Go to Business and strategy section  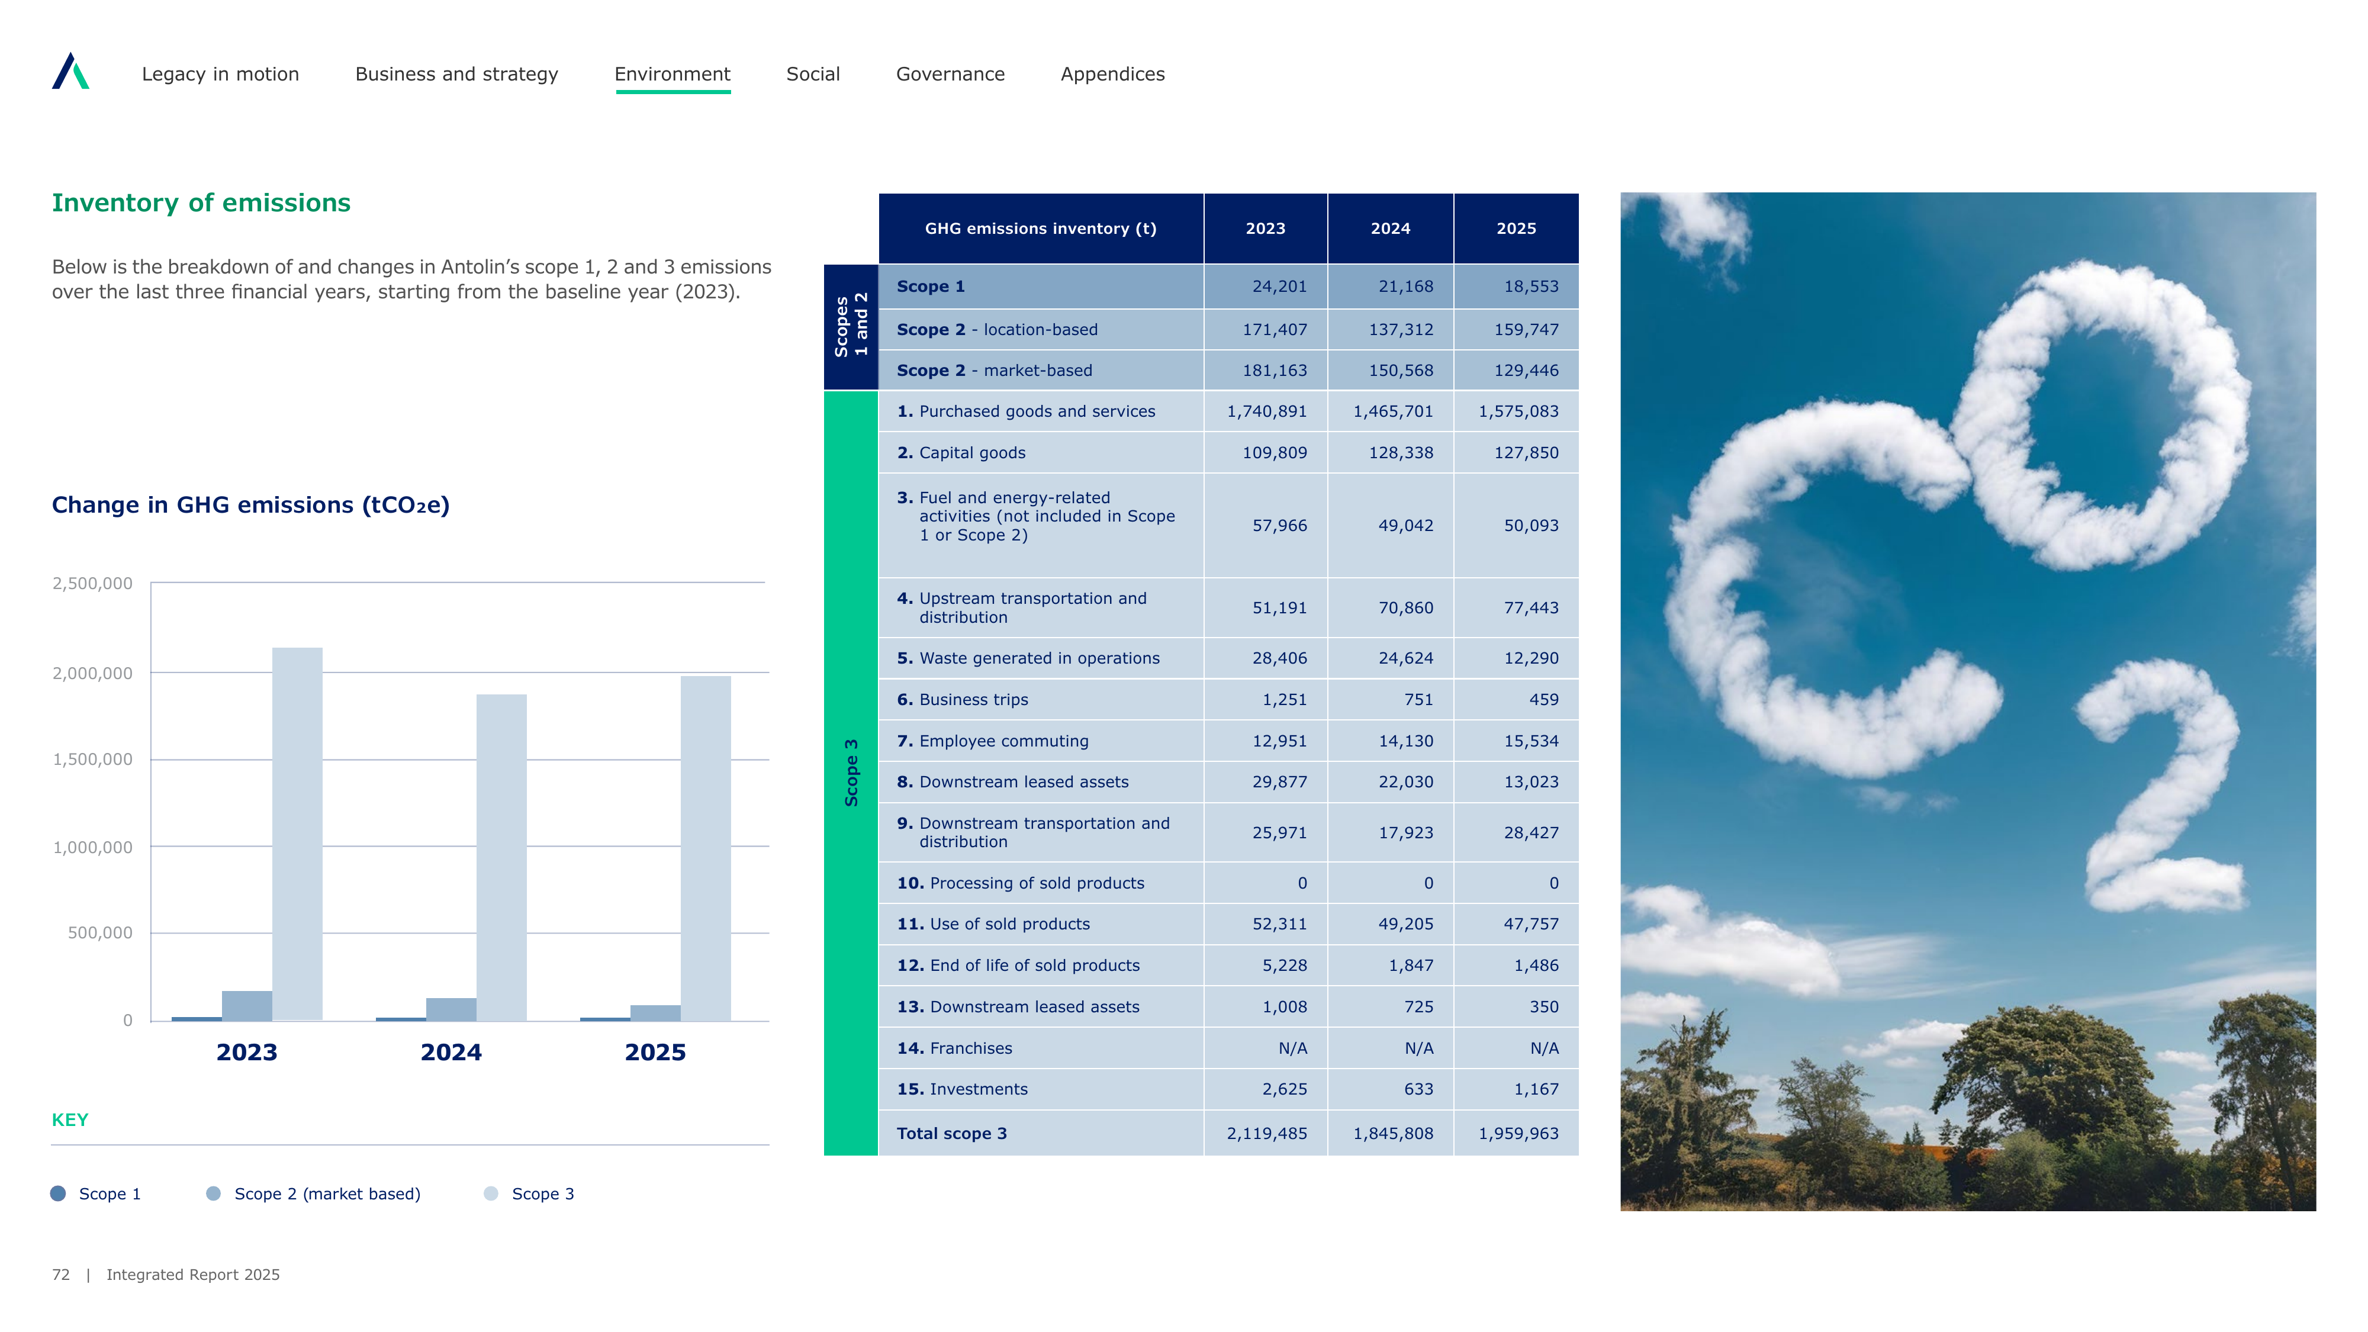pyautogui.click(x=457, y=75)
